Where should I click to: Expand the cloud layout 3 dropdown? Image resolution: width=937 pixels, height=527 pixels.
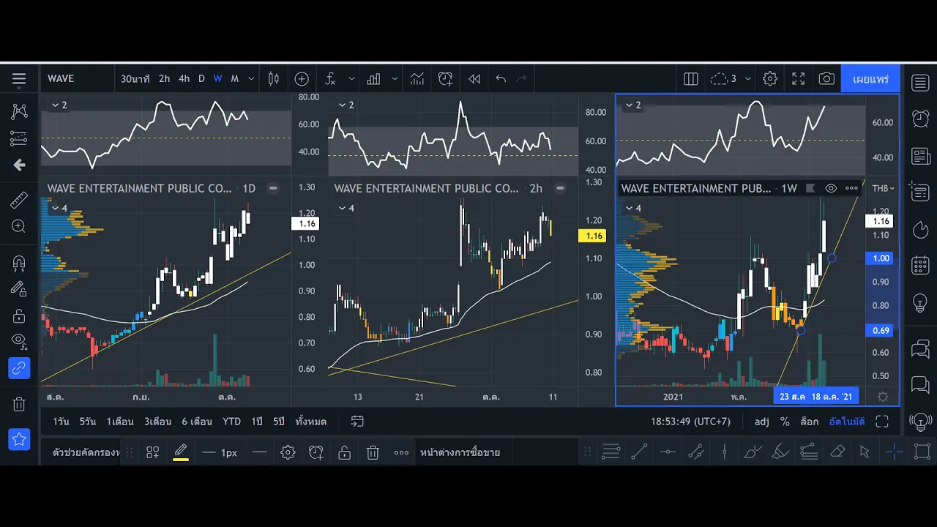coord(747,79)
